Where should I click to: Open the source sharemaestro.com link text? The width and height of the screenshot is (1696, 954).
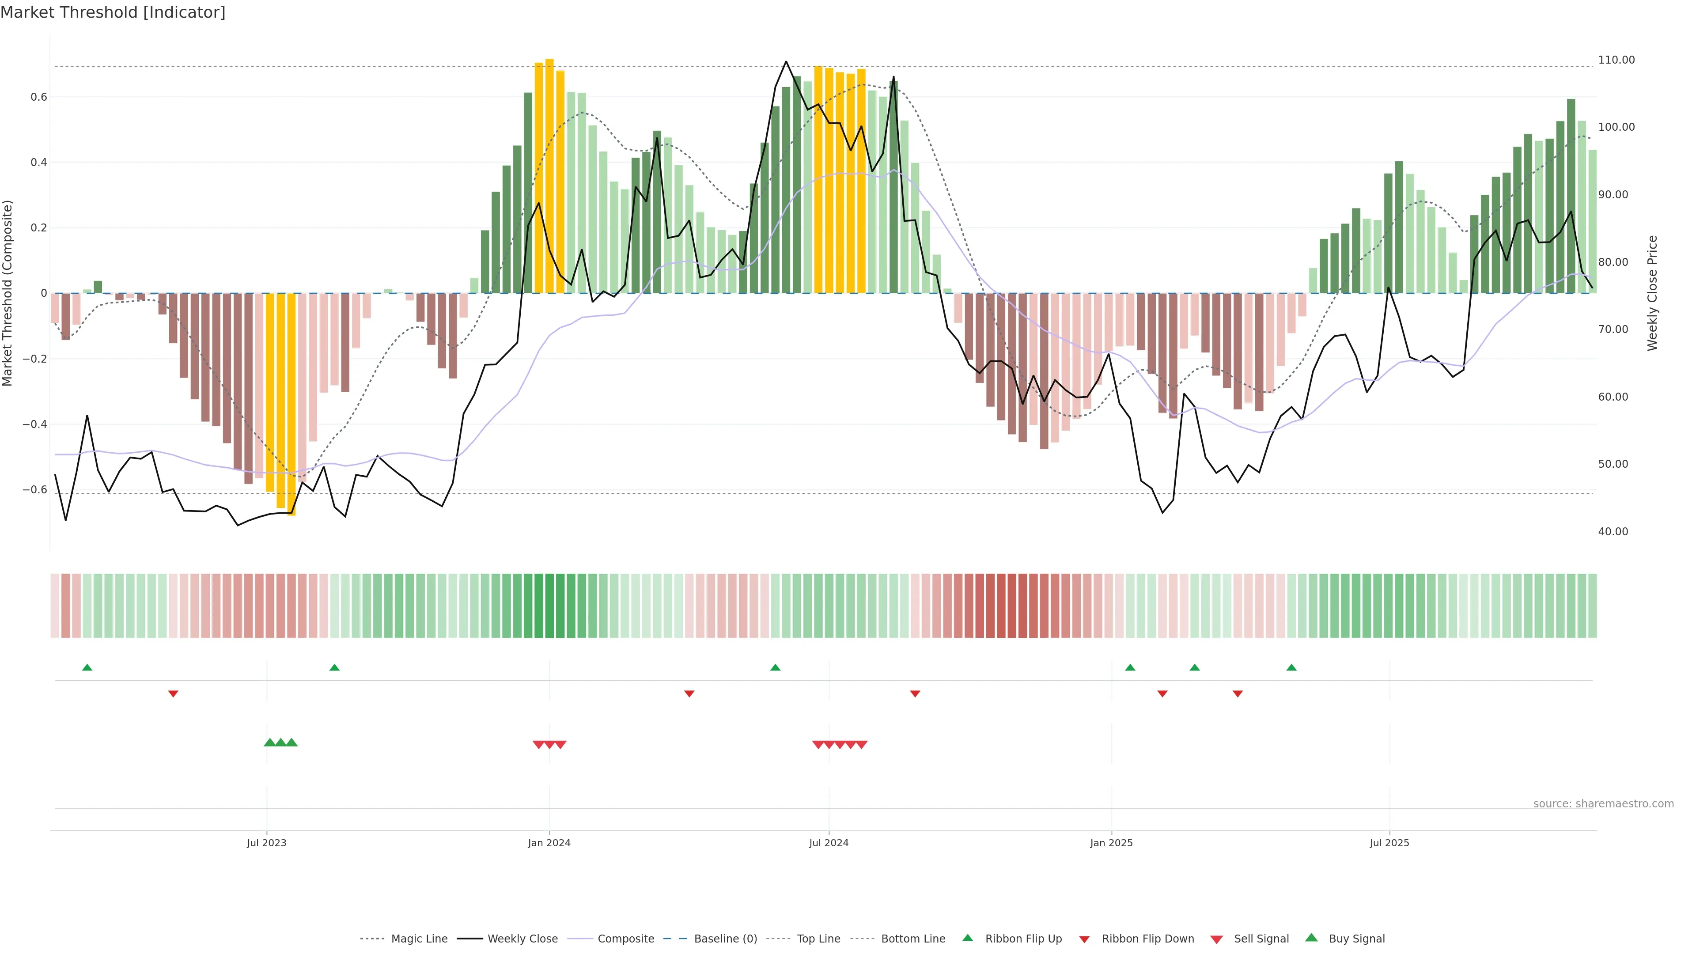(x=1603, y=804)
